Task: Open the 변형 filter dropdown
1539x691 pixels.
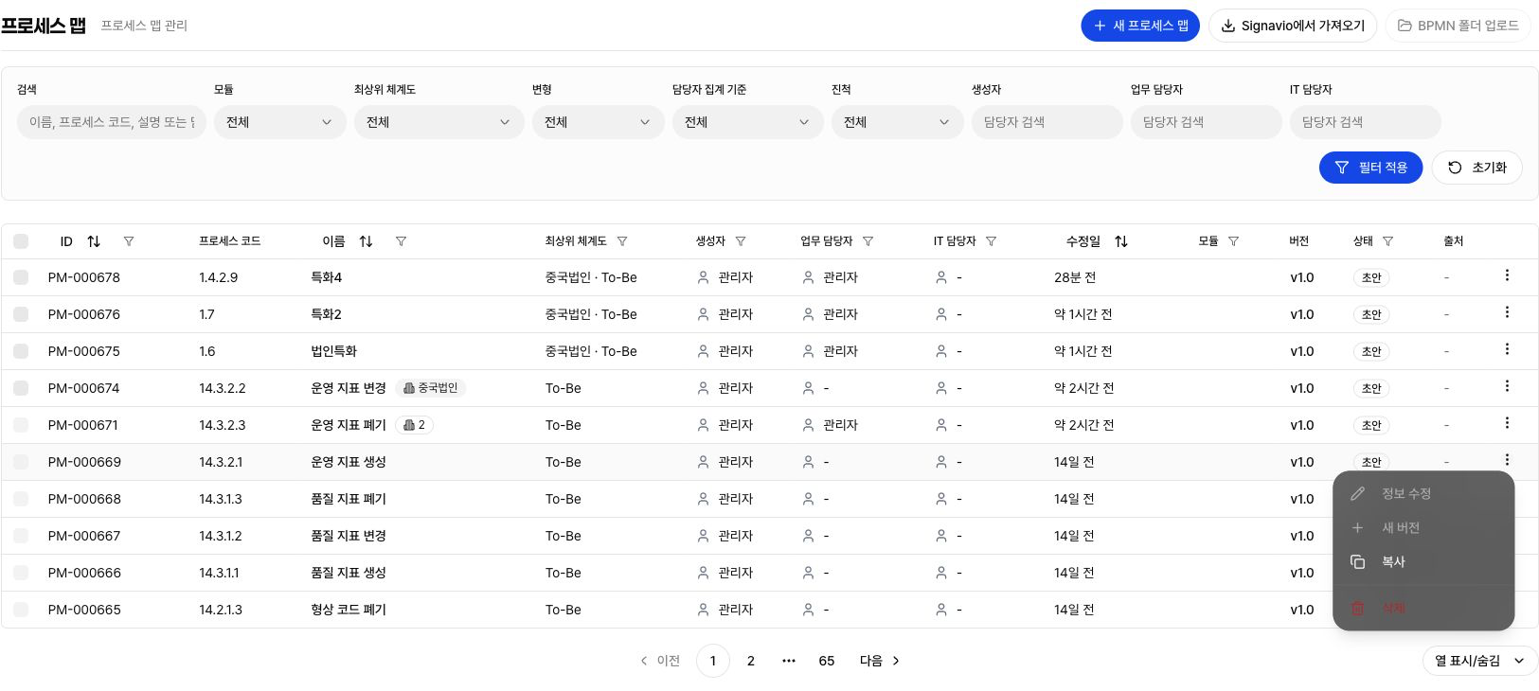Action: coord(598,122)
